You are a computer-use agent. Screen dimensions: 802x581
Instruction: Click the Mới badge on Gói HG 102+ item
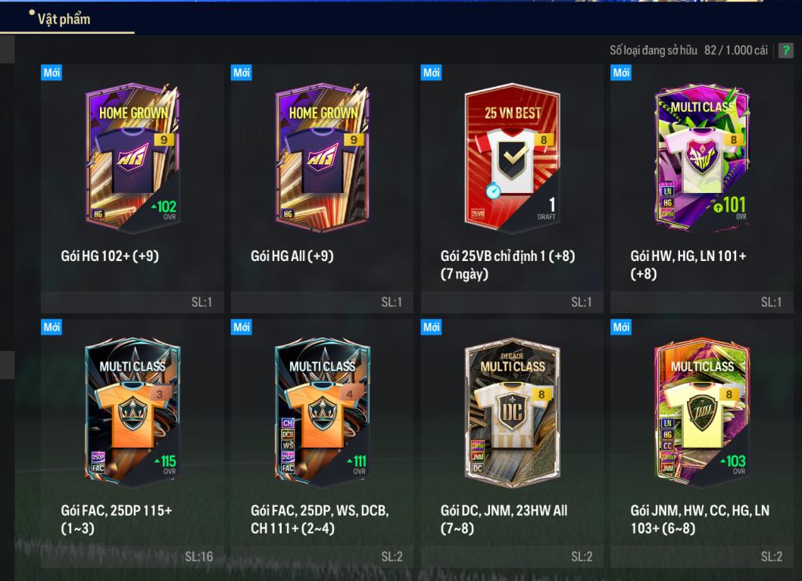51,73
